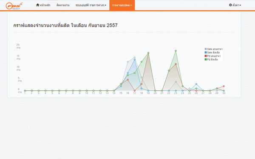This screenshot has width=255, height=159.
Task: Click the chart title กราฟแสดงจำนวนงานที่ผลิต
Action: click(x=42, y=25)
